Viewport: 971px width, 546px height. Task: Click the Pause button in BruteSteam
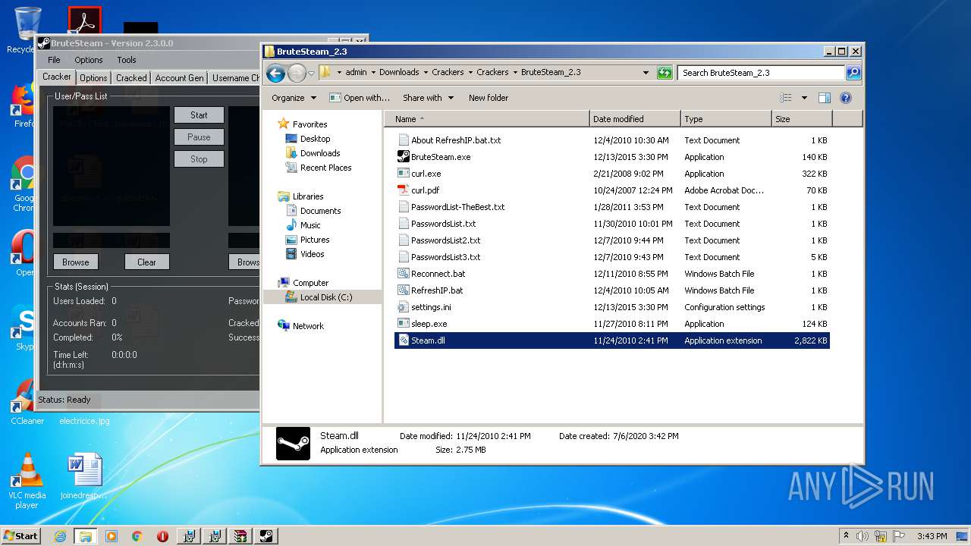(x=199, y=137)
